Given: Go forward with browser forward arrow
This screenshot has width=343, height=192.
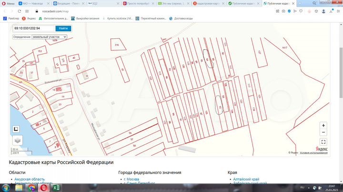Looking at the screenshot, I should pyautogui.click(x=12, y=11).
